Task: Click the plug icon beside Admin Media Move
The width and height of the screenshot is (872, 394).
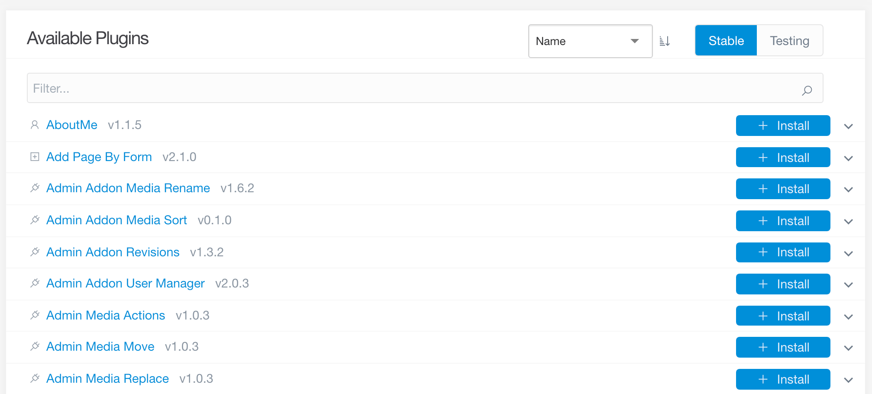Action: [x=35, y=346]
